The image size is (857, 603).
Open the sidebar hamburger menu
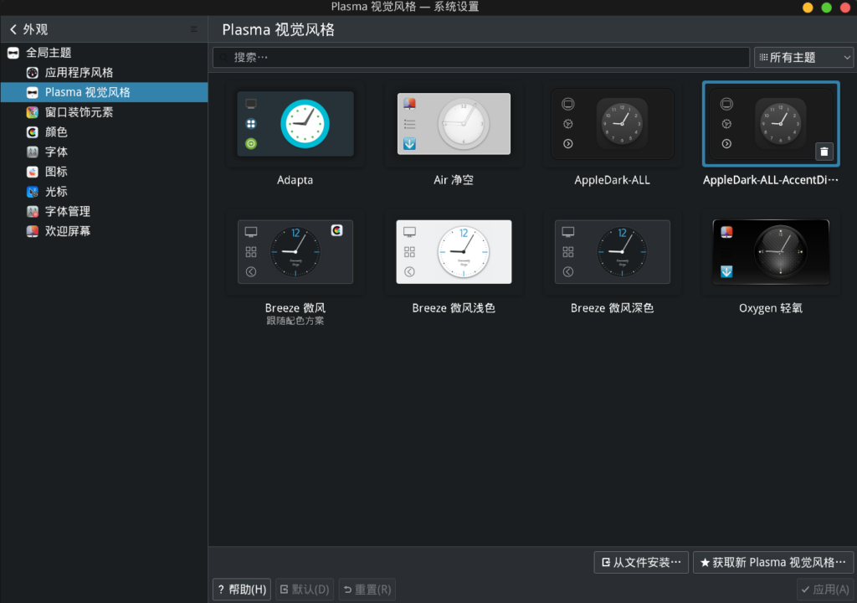[x=194, y=29]
